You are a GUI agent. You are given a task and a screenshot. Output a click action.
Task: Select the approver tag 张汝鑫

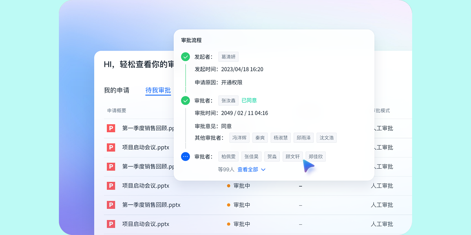228,101
